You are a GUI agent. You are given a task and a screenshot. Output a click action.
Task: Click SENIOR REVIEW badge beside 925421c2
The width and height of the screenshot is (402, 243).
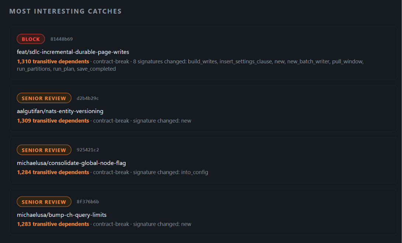(x=44, y=150)
